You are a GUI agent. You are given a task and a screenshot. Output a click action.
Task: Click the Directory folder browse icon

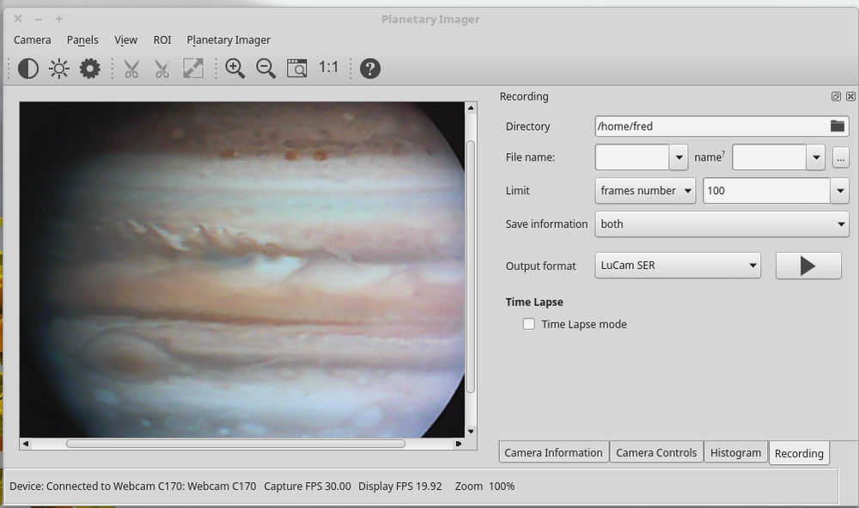[x=838, y=125]
